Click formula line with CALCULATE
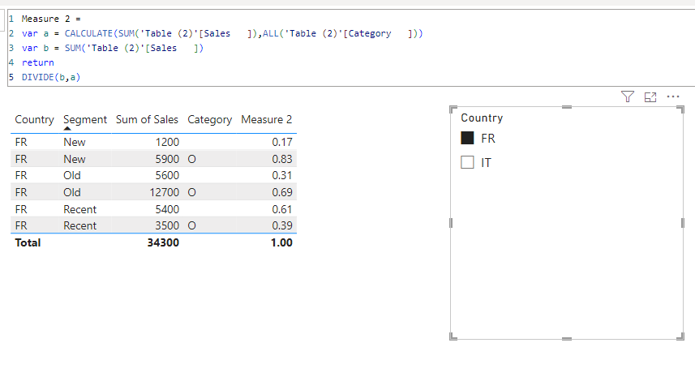The height and width of the screenshot is (390, 695). (222, 33)
